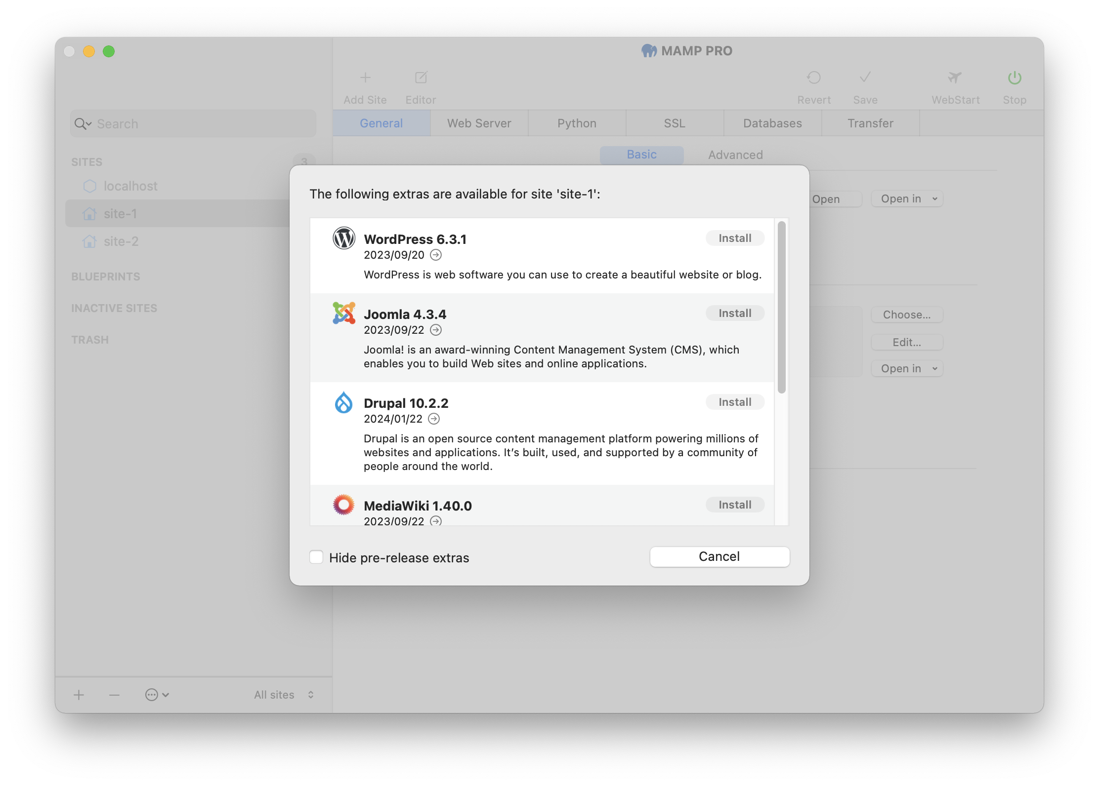Expand Drupal 10.2.2 info arrow
The height and width of the screenshot is (786, 1099).
(x=435, y=419)
